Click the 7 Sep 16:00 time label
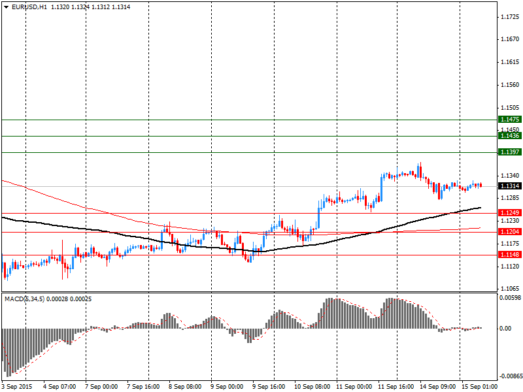Image resolution: width=523 pixels, height=392 pixels. pyautogui.click(x=143, y=387)
